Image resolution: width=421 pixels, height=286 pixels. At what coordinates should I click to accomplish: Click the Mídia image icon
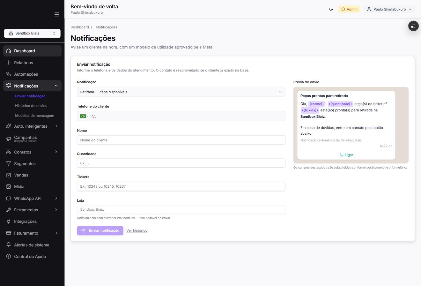coord(9,186)
